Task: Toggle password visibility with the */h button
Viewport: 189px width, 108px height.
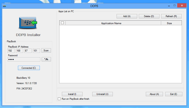Action: (46, 59)
